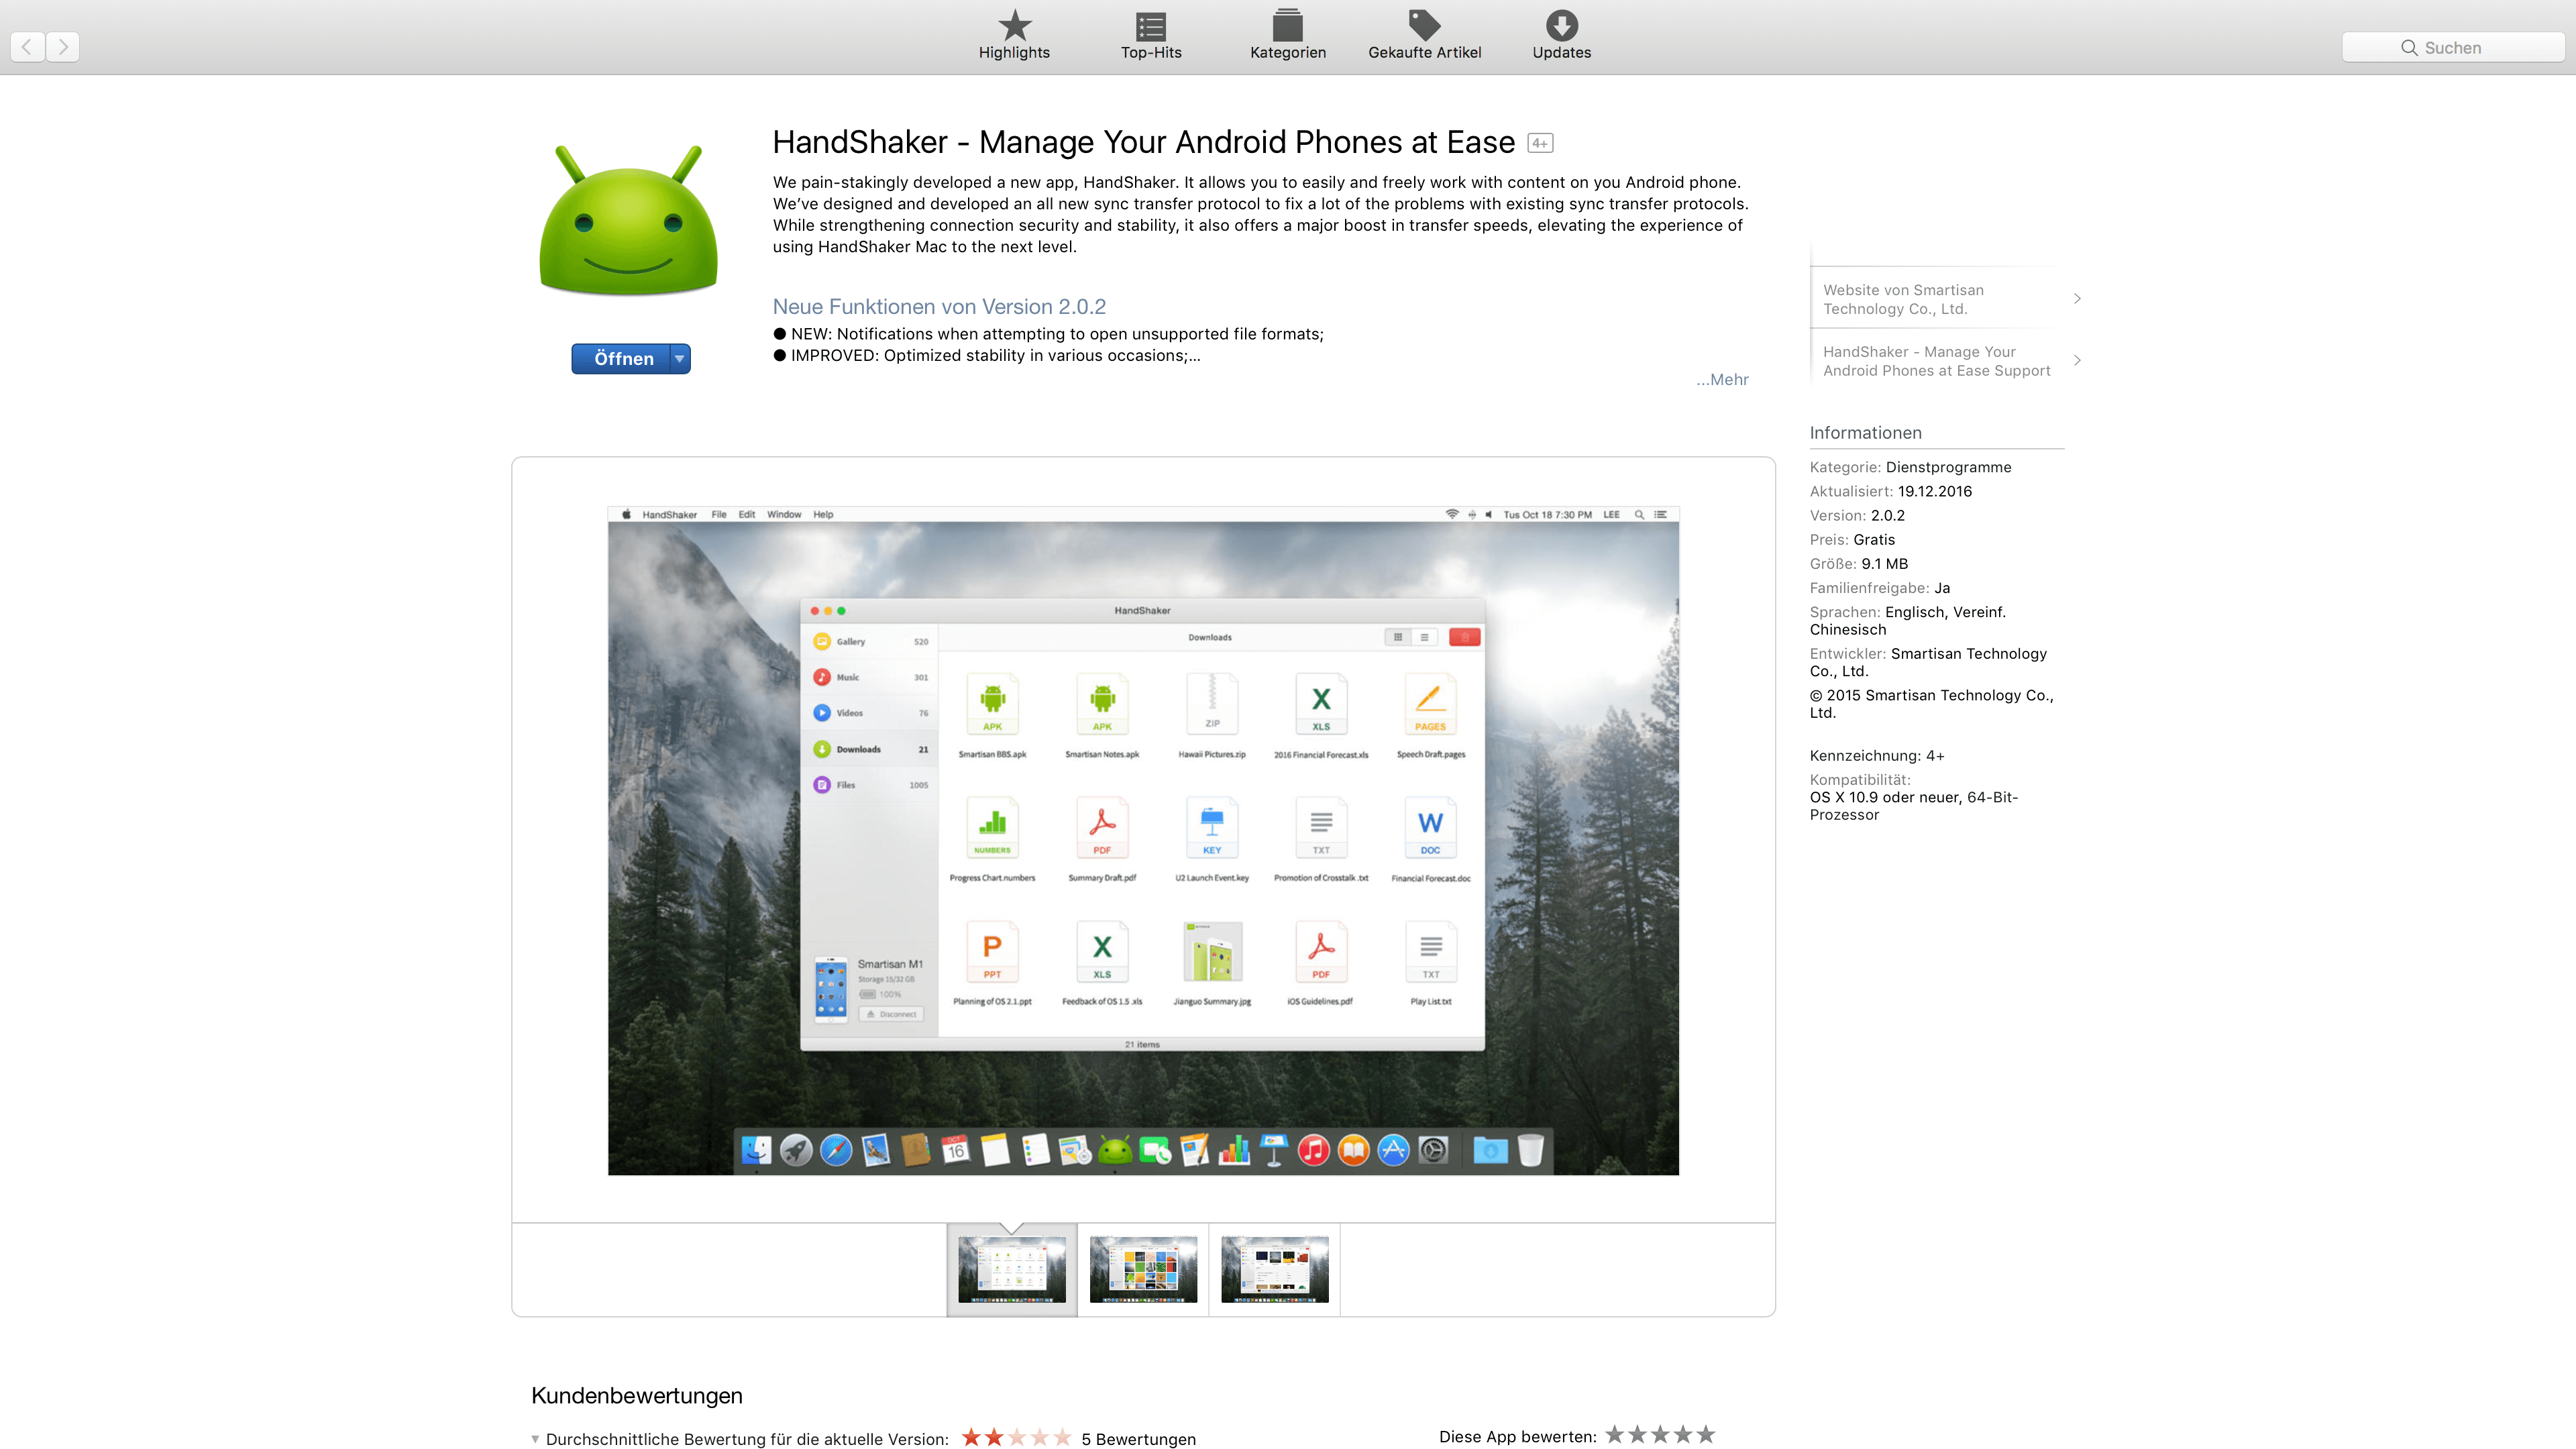Click the '© 2015 Smartisan Technology Co., Ltd.' line
The image size is (2576, 1449).
(1931, 704)
